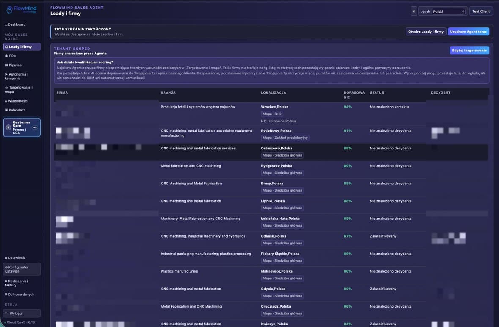Click the FlowMind logo in the sidebar

point(22,9)
